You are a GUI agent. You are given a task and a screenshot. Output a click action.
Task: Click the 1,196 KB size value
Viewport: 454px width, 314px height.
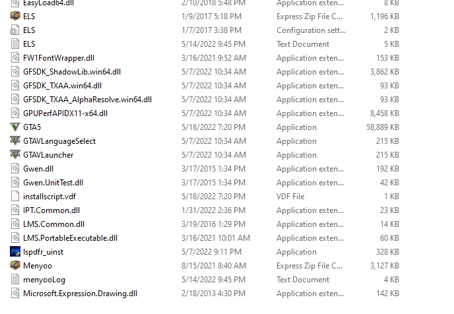385,16
